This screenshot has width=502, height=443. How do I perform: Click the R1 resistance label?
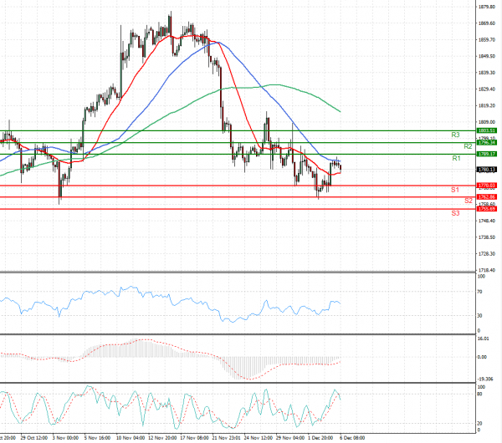coord(456,158)
